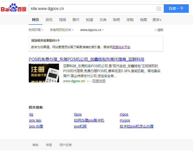Select the 网页 tab
193x152 pixels.
click(35, 20)
